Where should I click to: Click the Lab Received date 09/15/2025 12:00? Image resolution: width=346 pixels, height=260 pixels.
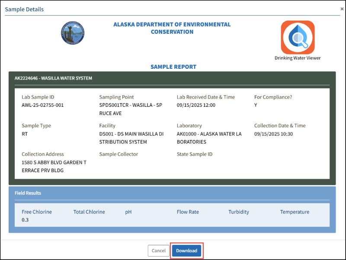coord(196,105)
